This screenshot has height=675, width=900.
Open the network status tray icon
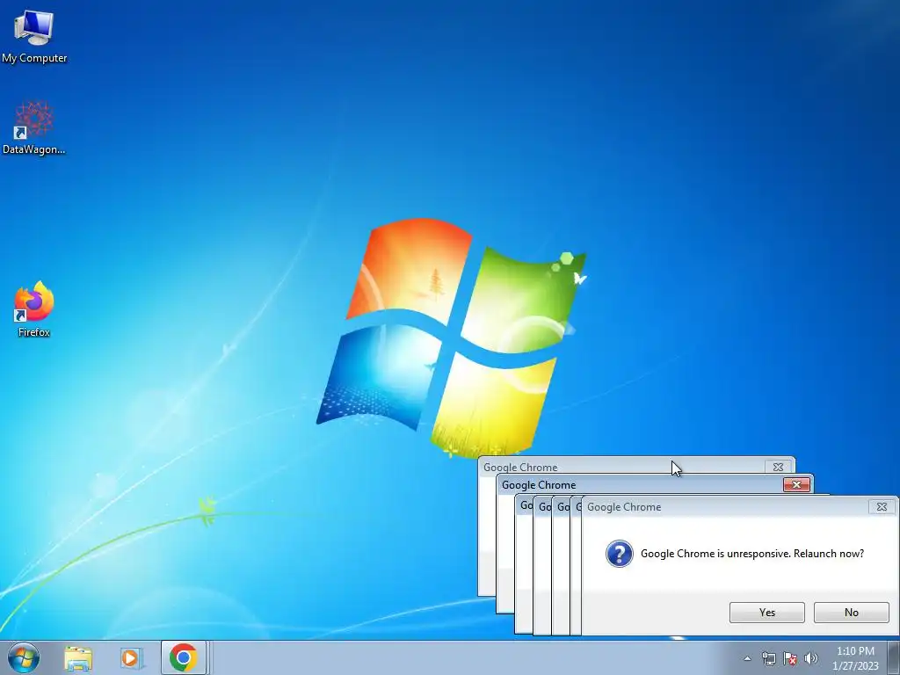click(768, 658)
